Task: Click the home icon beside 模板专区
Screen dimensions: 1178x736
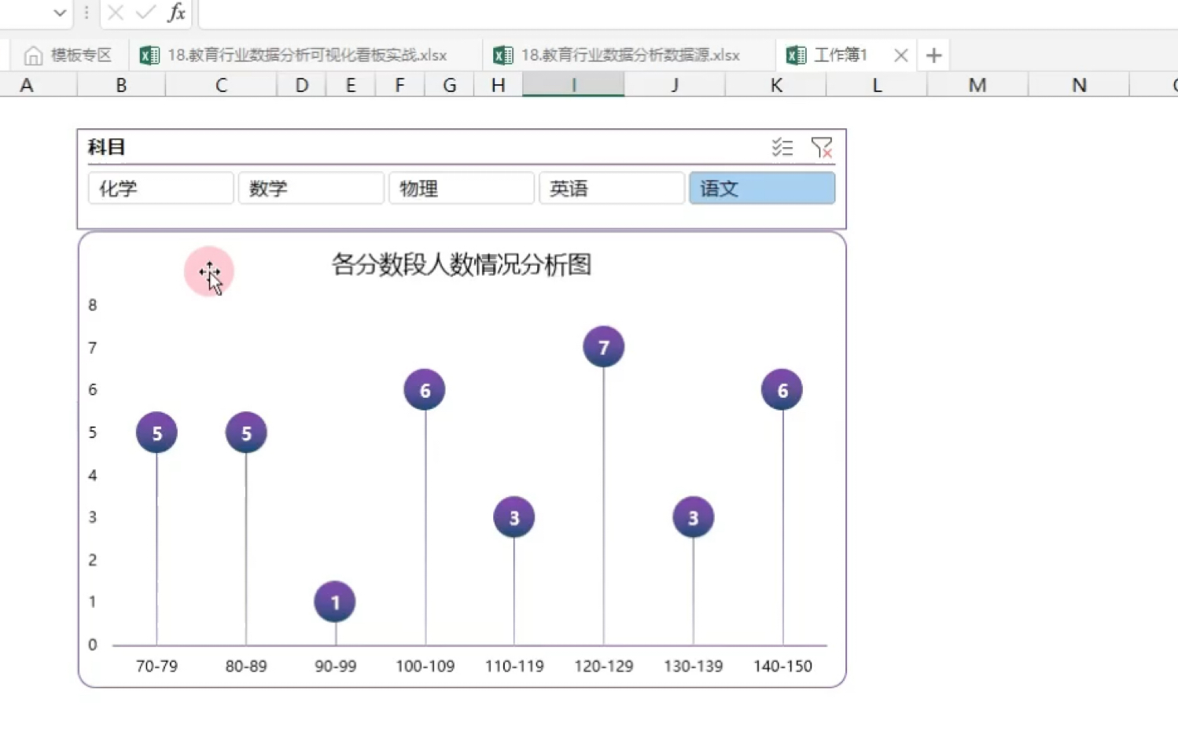Action: click(33, 55)
